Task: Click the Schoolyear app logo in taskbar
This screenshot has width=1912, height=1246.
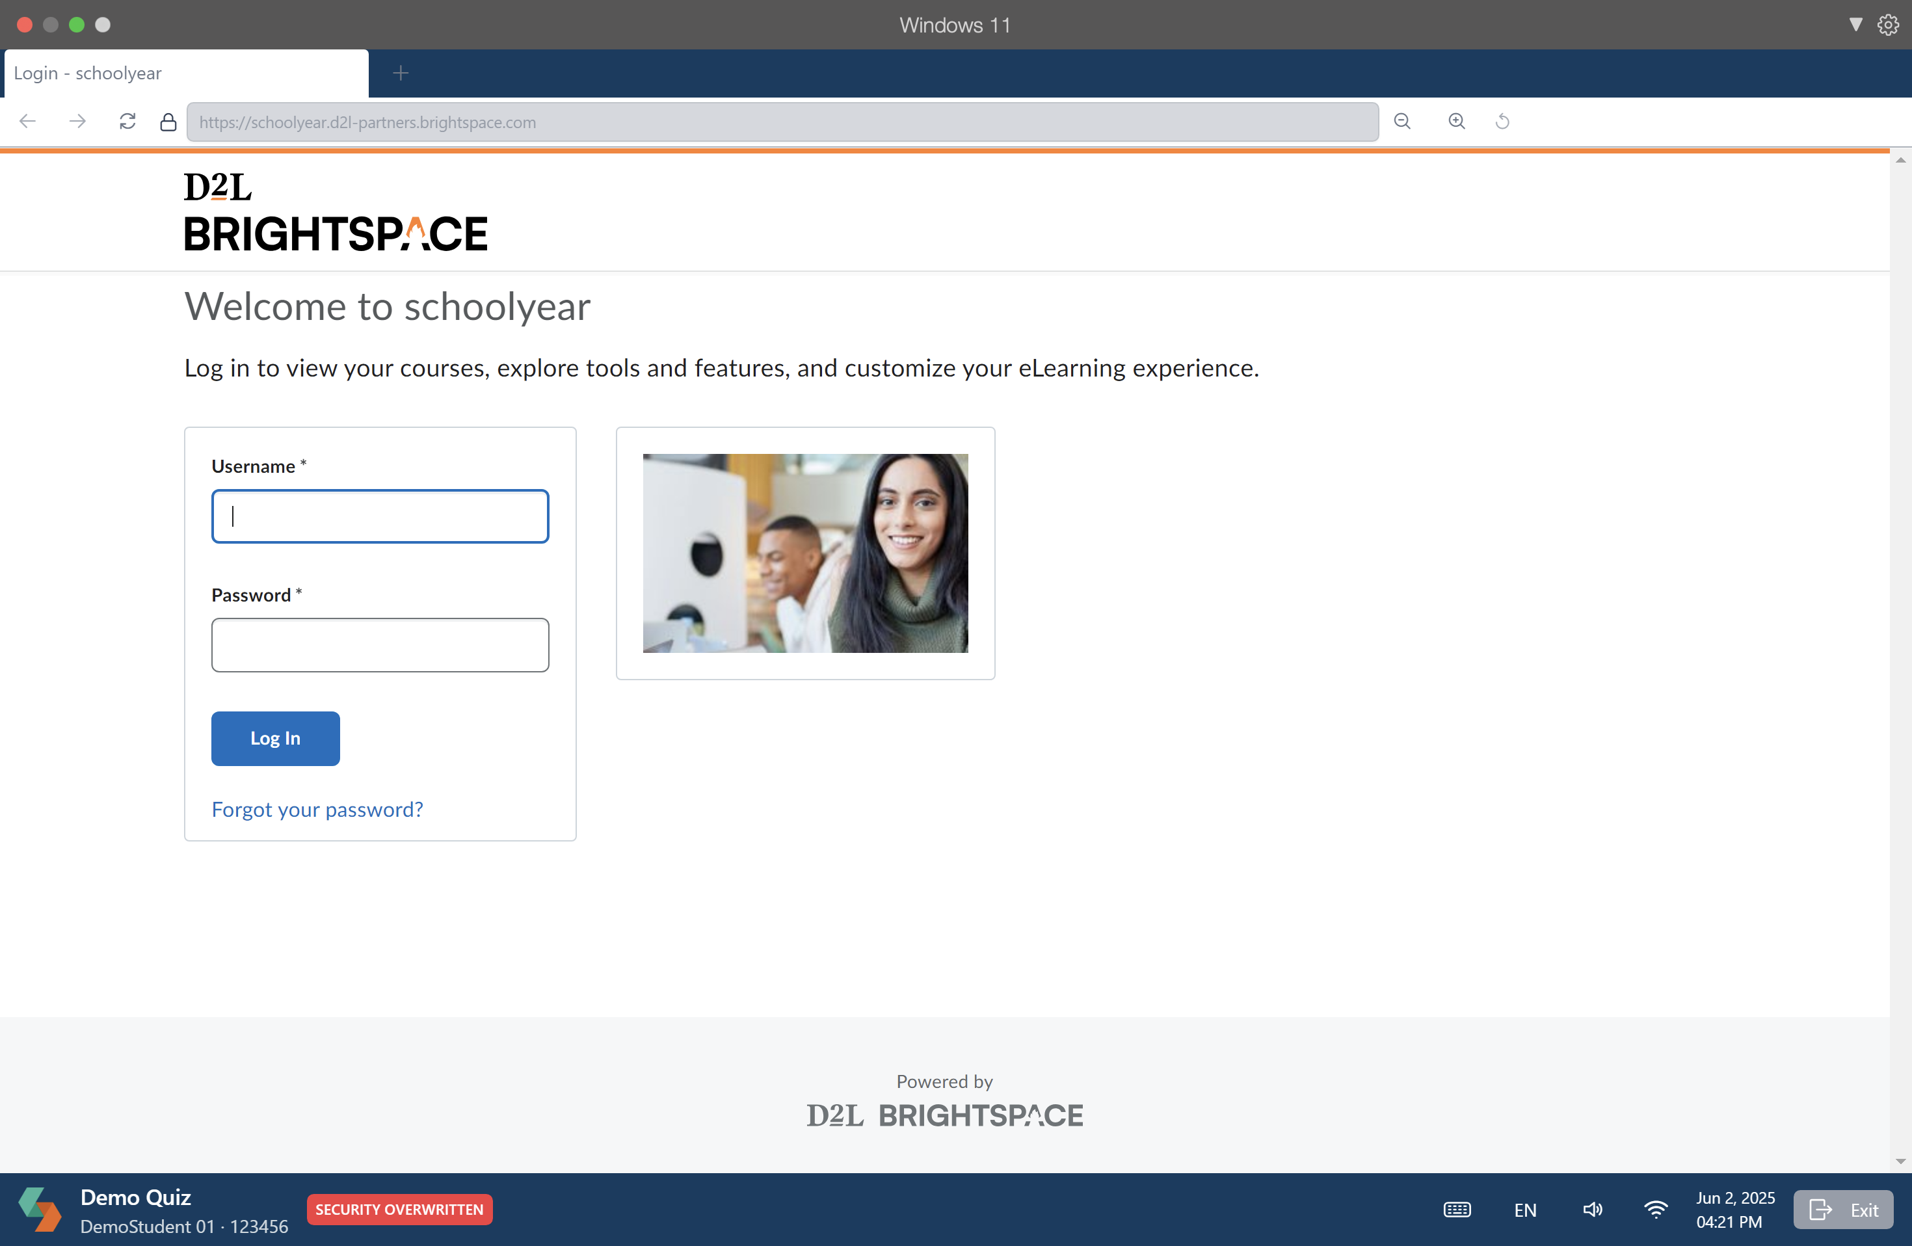Action: click(40, 1209)
